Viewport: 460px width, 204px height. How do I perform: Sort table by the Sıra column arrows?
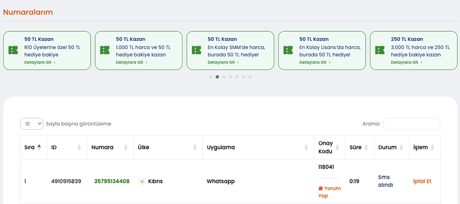click(x=39, y=147)
